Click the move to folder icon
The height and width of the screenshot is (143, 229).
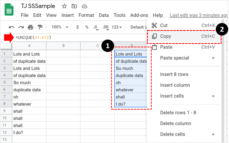click(74, 6)
